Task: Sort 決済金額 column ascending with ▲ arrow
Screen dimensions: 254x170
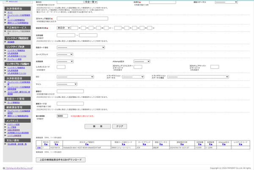Action: click(201, 144)
